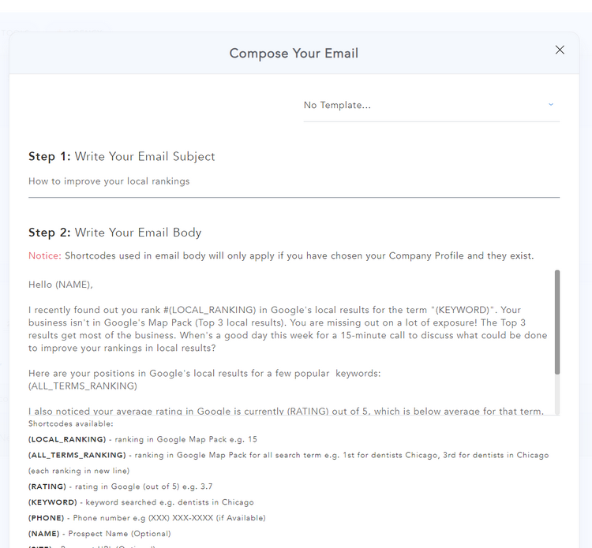
Task: Click 'Step 1: Write Your Email Subject' heading
Action: click(122, 157)
